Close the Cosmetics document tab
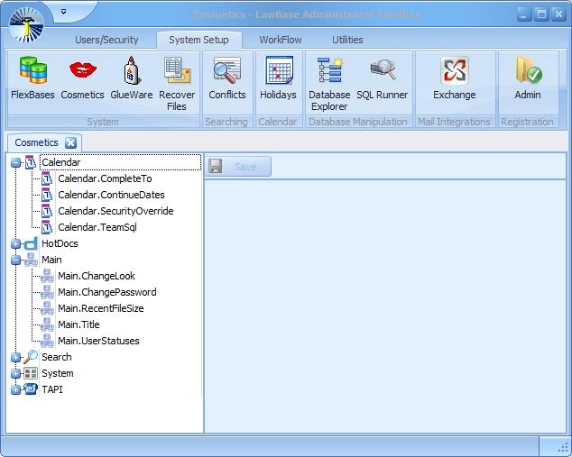The width and height of the screenshot is (572, 457). [70, 142]
